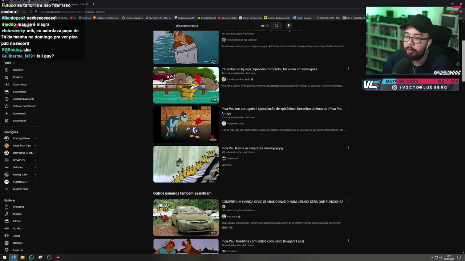
Task: Click the search magnifier button
Action: tap(276, 26)
